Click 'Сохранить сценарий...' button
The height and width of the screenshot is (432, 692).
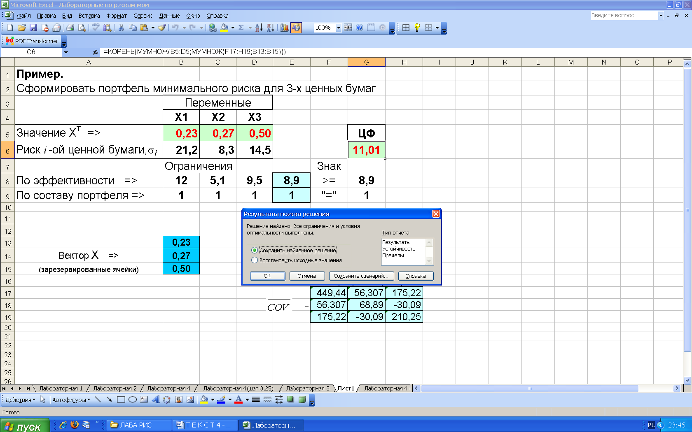[x=361, y=276]
